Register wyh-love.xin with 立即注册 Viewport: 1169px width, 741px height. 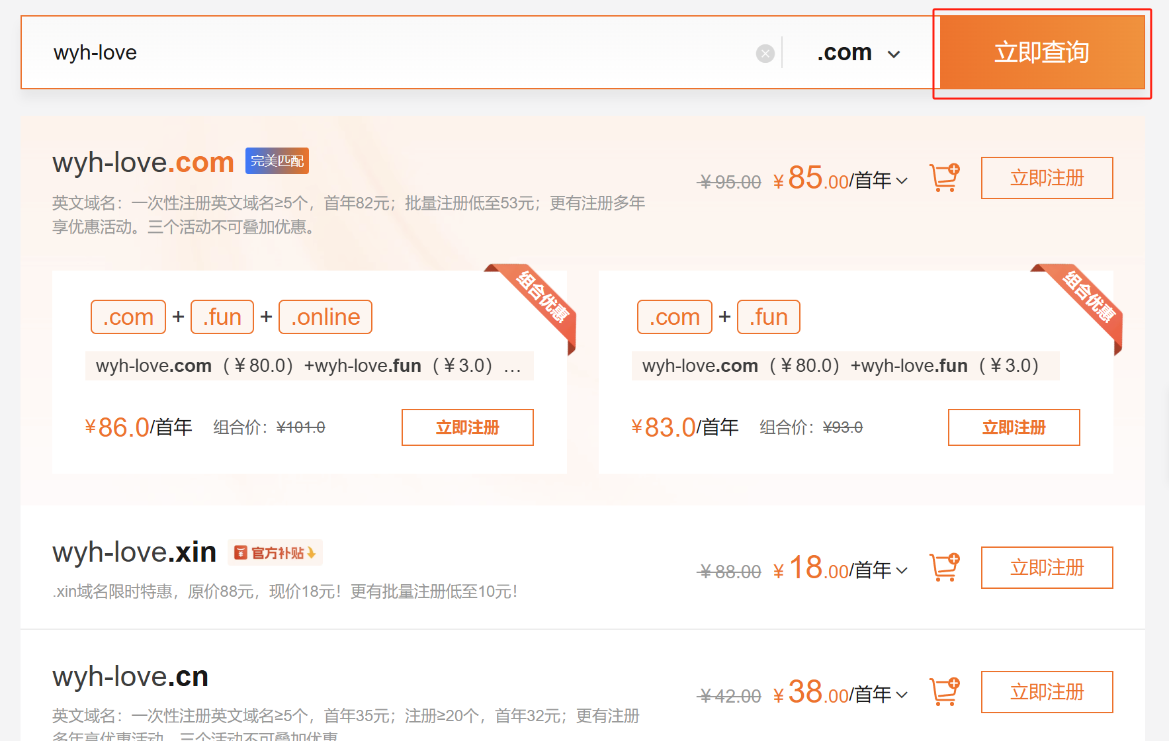(1047, 568)
